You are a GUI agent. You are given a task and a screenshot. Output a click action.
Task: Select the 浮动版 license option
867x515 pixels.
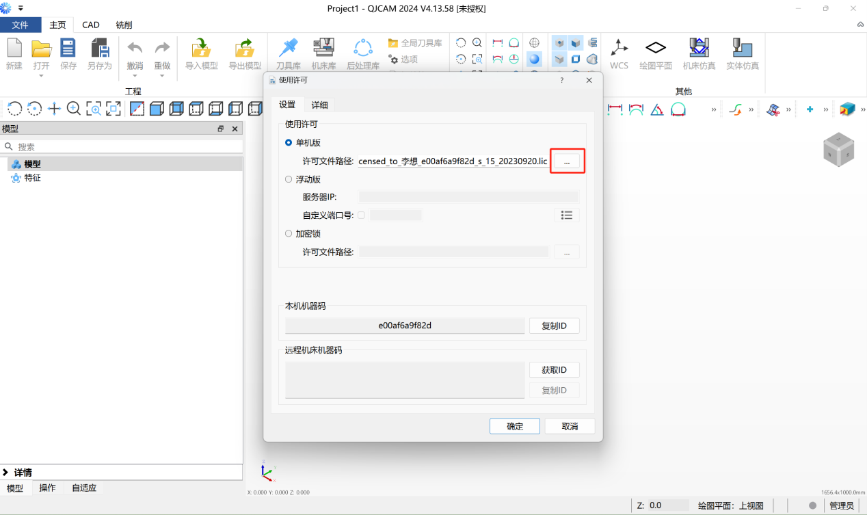(x=289, y=179)
